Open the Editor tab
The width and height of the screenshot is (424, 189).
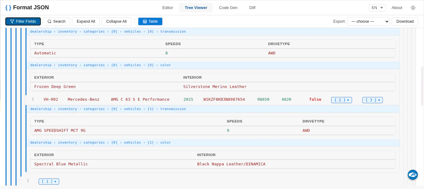click(168, 8)
